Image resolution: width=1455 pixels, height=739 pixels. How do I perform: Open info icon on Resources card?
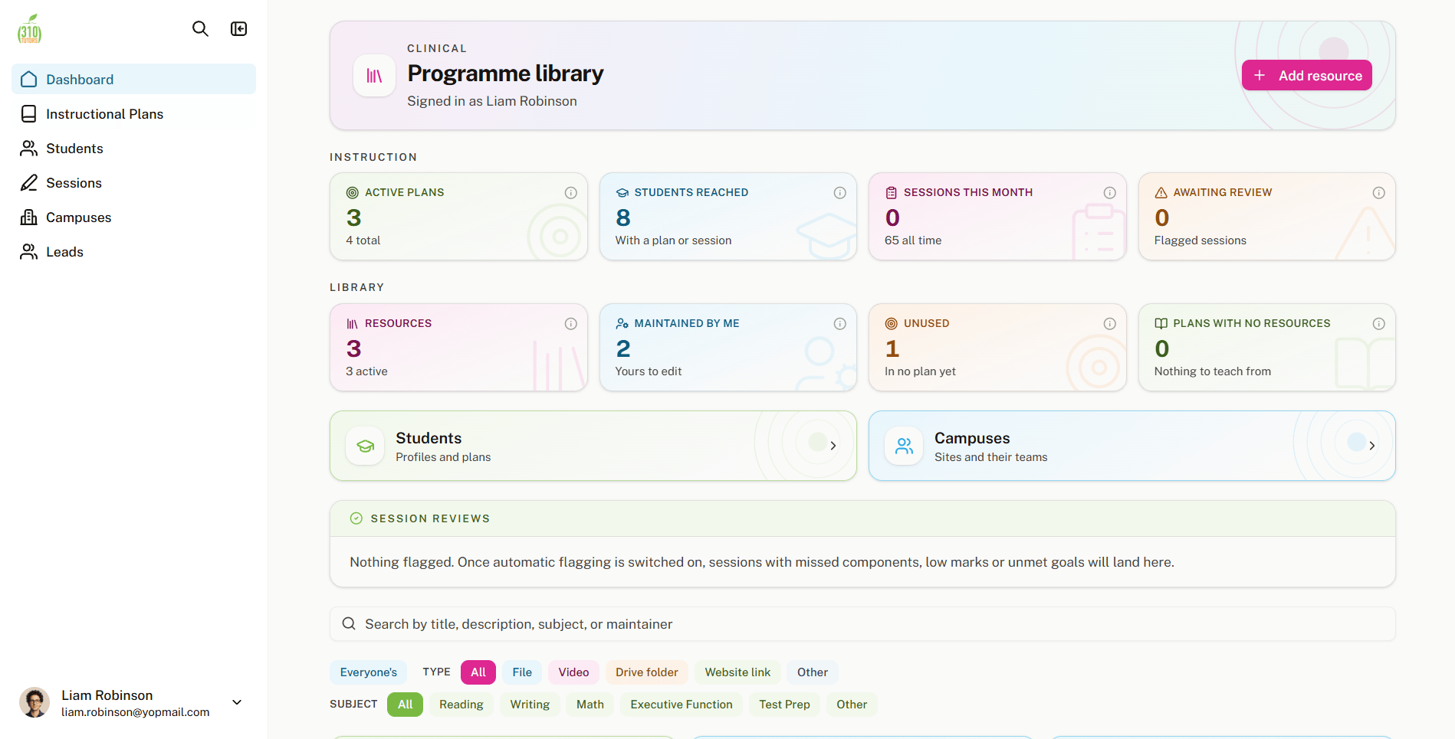571,324
